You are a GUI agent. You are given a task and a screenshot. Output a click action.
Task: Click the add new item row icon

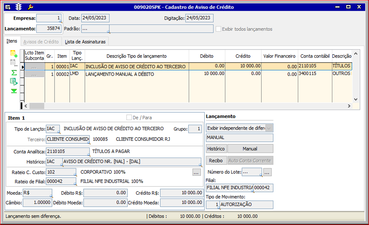point(14,54)
